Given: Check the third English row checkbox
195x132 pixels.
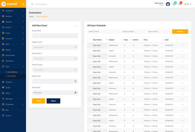Looking at the screenshot, I should 90,83.
